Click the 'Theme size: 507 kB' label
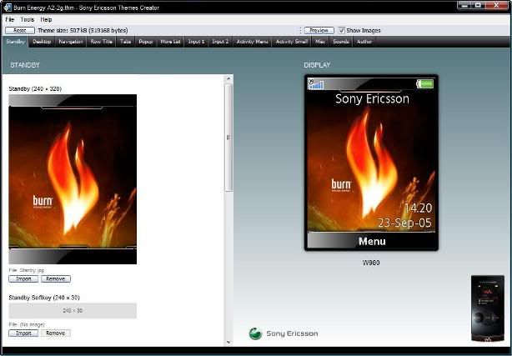512x356 pixels. 83,30
